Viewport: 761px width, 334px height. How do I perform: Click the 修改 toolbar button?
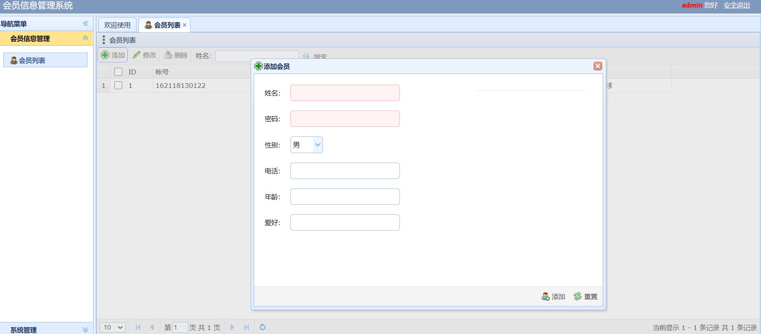pos(144,55)
